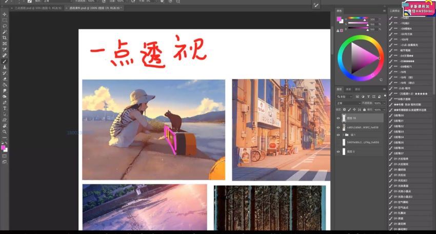The width and height of the screenshot is (436, 234).
Task: Adjust the saturation S slider
Action: tap(359, 24)
